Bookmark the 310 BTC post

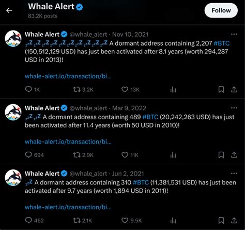click(x=221, y=220)
